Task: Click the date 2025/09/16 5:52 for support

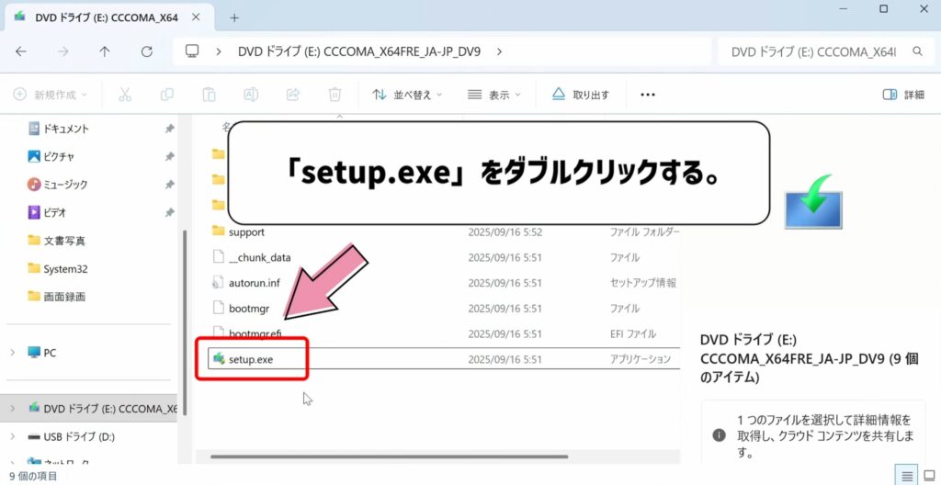Action: [x=505, y=231]
